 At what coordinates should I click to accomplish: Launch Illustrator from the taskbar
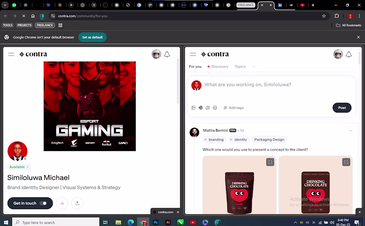(168, 222)
